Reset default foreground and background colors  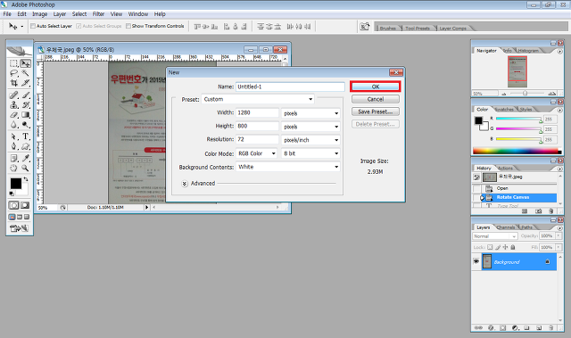12,194
